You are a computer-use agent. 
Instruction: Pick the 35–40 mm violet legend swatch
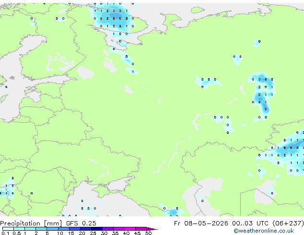point(119,229)
